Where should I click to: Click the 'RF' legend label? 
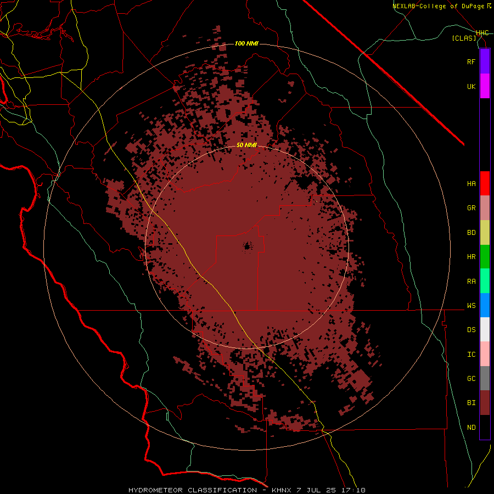tap(471, 61)
